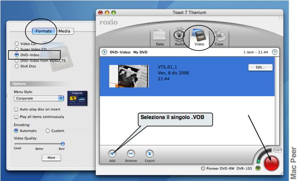Open the Data tab in Toast
The width and height of the screenshot is (298, 181).
[160, 38]
